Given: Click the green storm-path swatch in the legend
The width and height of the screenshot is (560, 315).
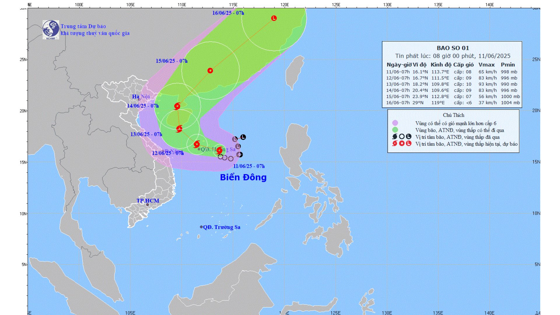Looking at the screenshot, I should coord(395,130).
